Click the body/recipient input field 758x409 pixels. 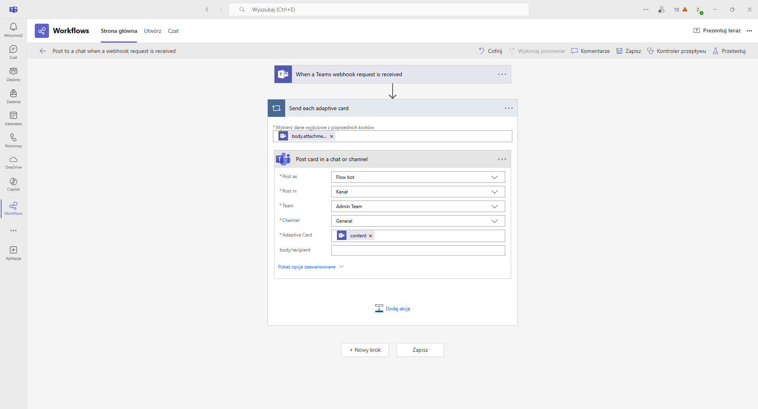[418, 250]
